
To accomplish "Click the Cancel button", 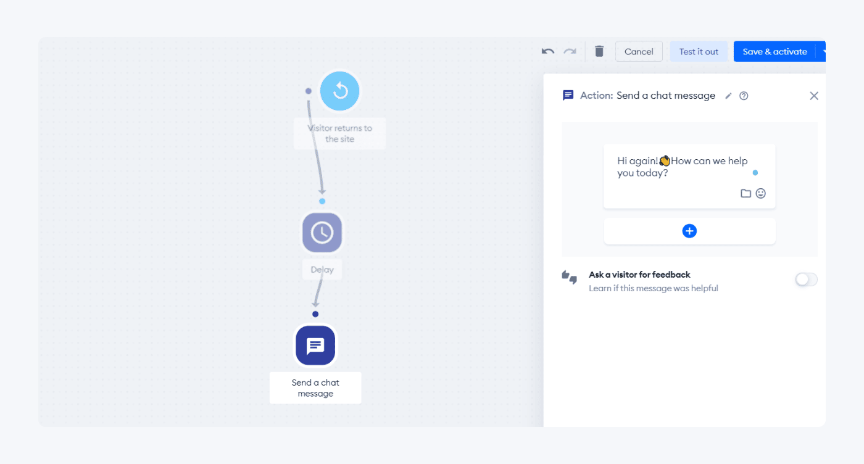I will click(639, 51).
